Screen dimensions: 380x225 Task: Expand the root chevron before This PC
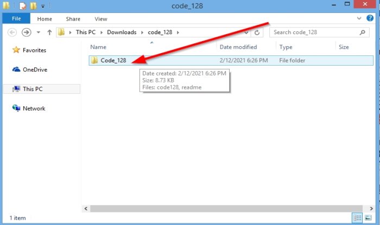pos(70,33)
